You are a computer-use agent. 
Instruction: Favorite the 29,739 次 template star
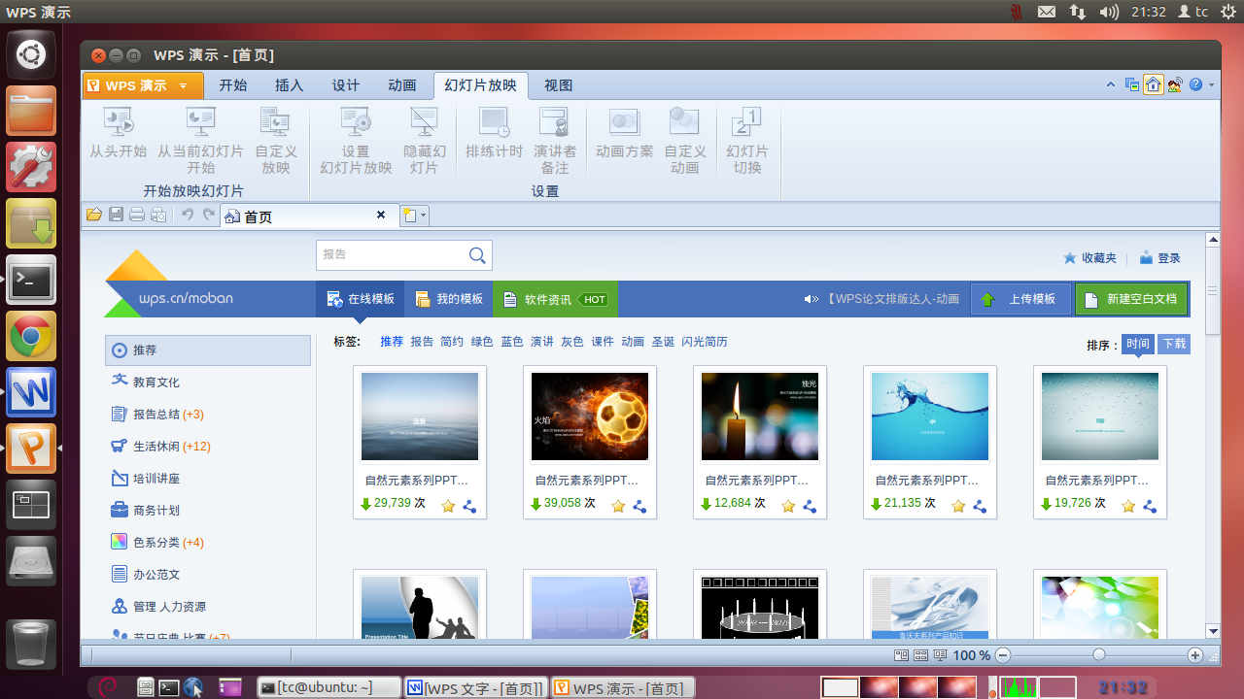coord(448,506)
